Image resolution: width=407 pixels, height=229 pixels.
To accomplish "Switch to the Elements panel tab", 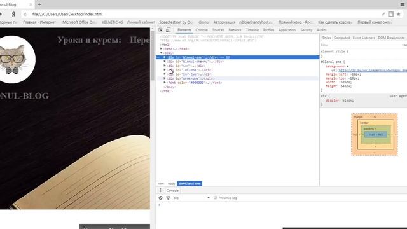I will tap(184, 30).
